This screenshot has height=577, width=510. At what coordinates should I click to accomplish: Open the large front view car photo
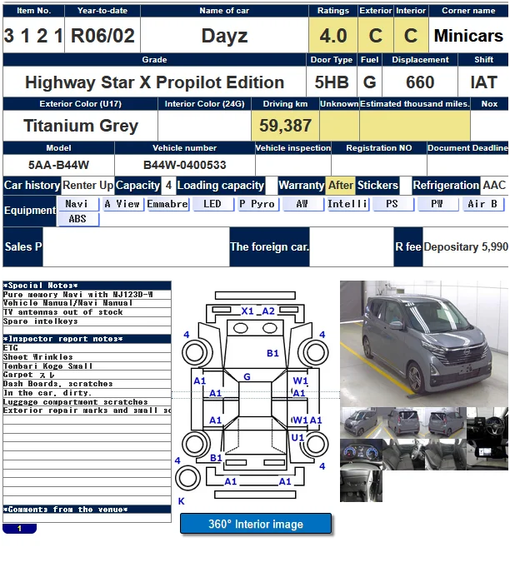[423, 341]
